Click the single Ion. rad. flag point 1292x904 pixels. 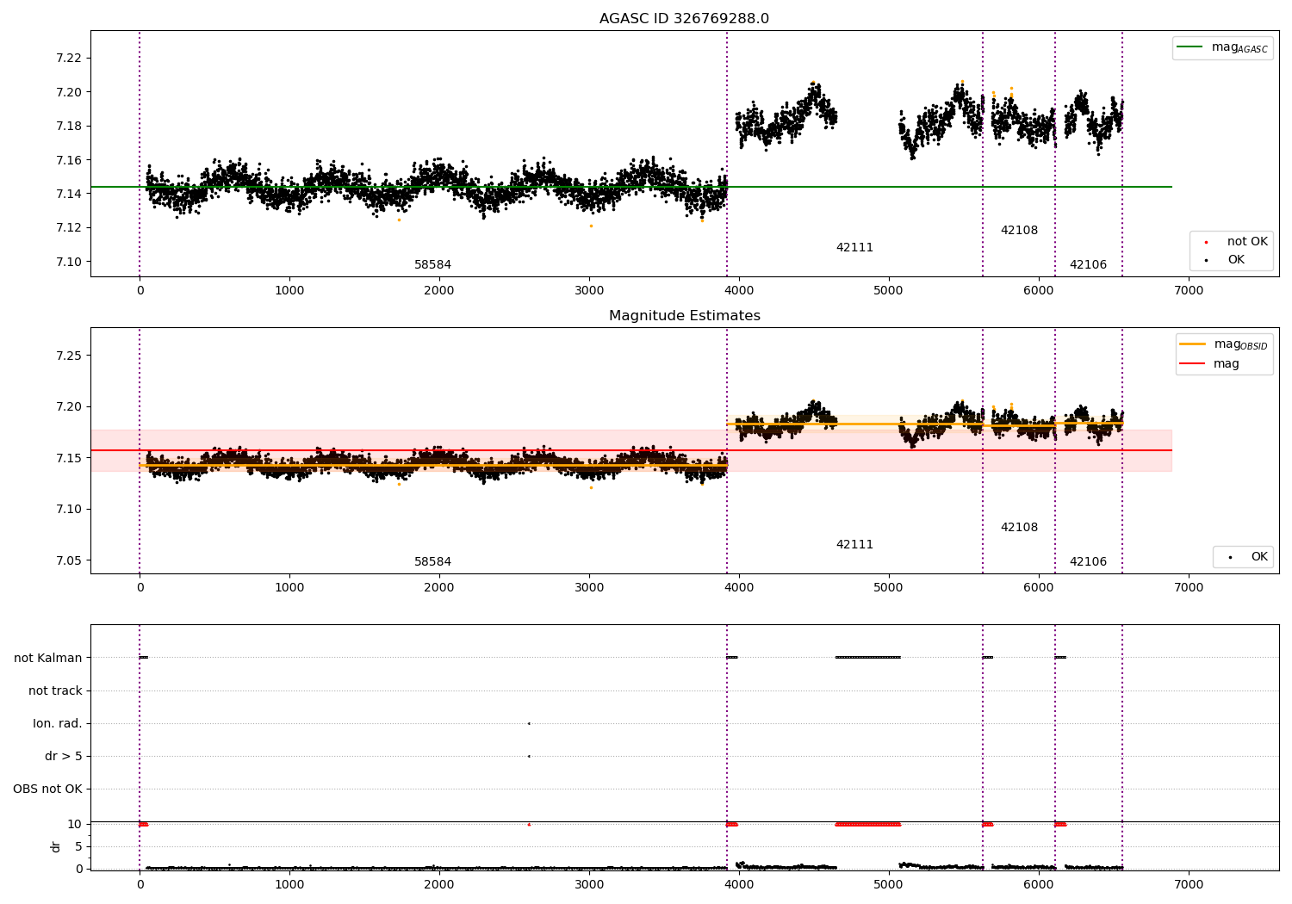pyautogui.click(x=529, y=723)
